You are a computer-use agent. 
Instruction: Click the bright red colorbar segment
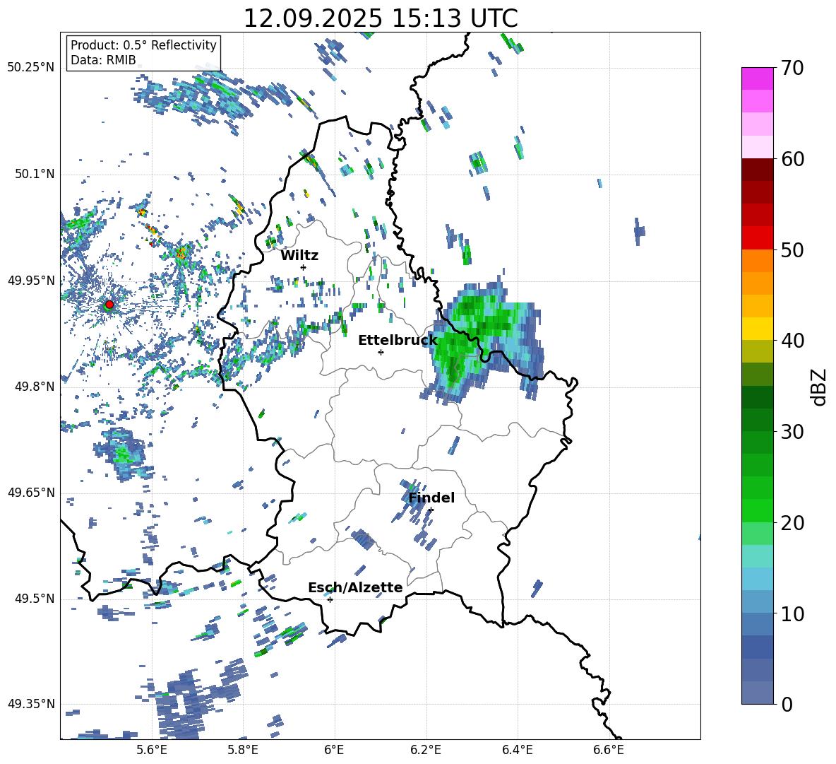pos(757,238)
